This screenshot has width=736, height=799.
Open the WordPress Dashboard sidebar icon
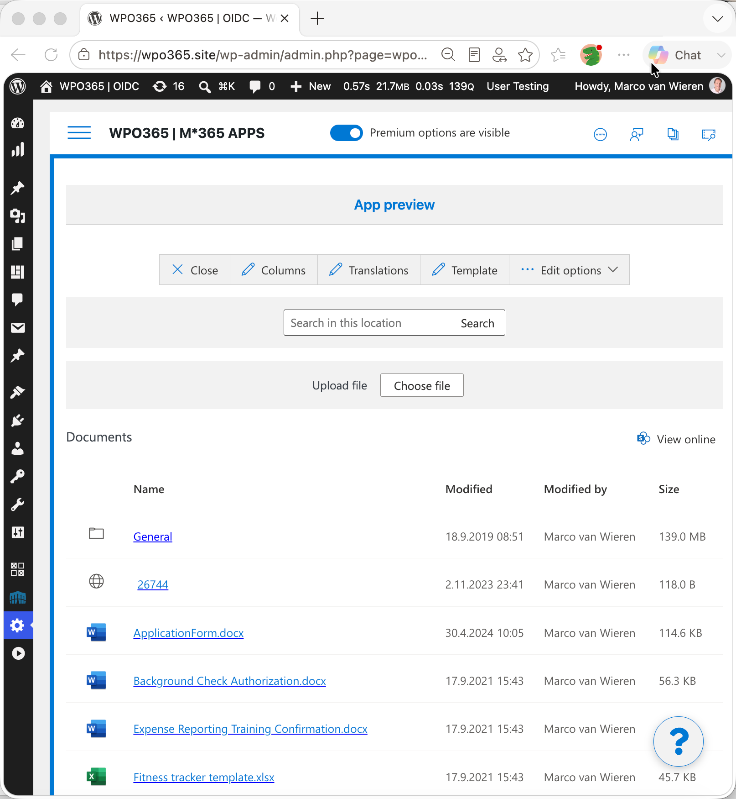click(18, 123)
